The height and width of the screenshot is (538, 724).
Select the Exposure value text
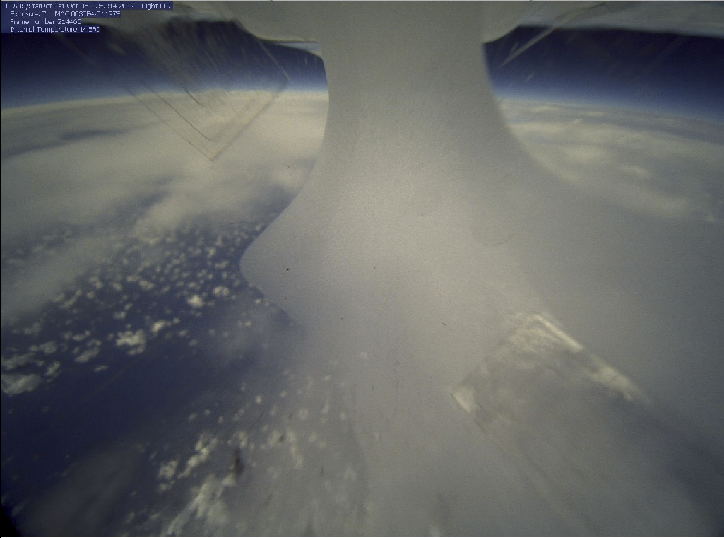coord(28,14)
